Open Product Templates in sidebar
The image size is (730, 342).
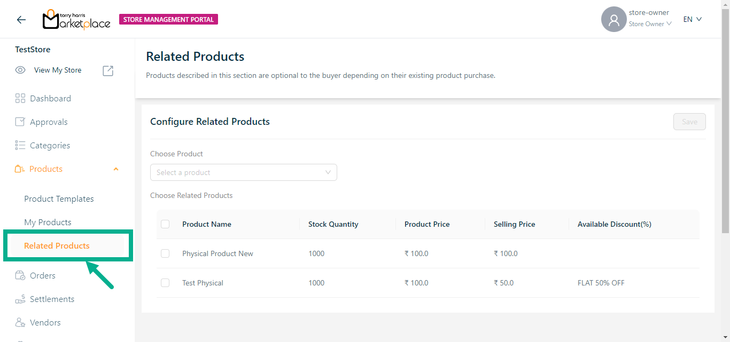point(59,198)
